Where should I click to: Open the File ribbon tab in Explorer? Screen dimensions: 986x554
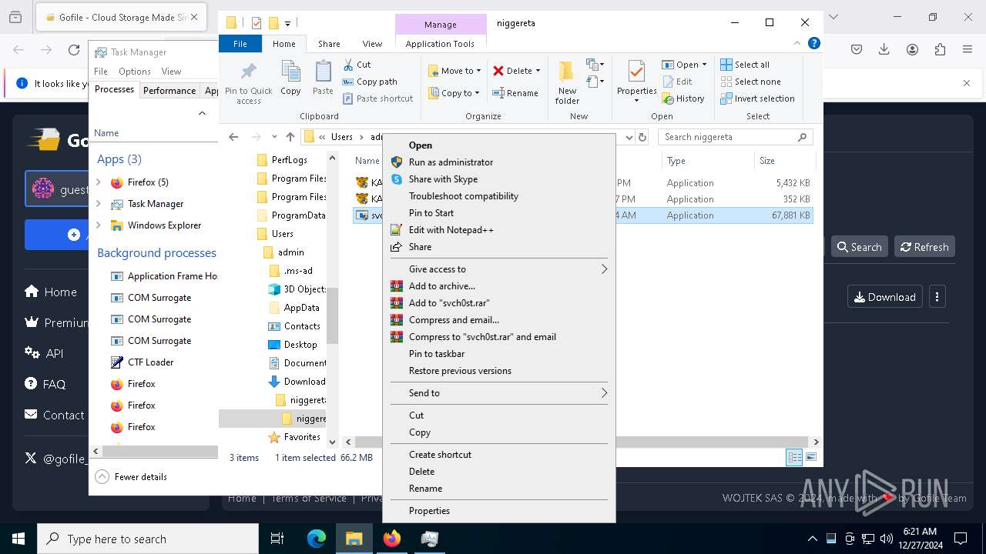pos(240,44)
